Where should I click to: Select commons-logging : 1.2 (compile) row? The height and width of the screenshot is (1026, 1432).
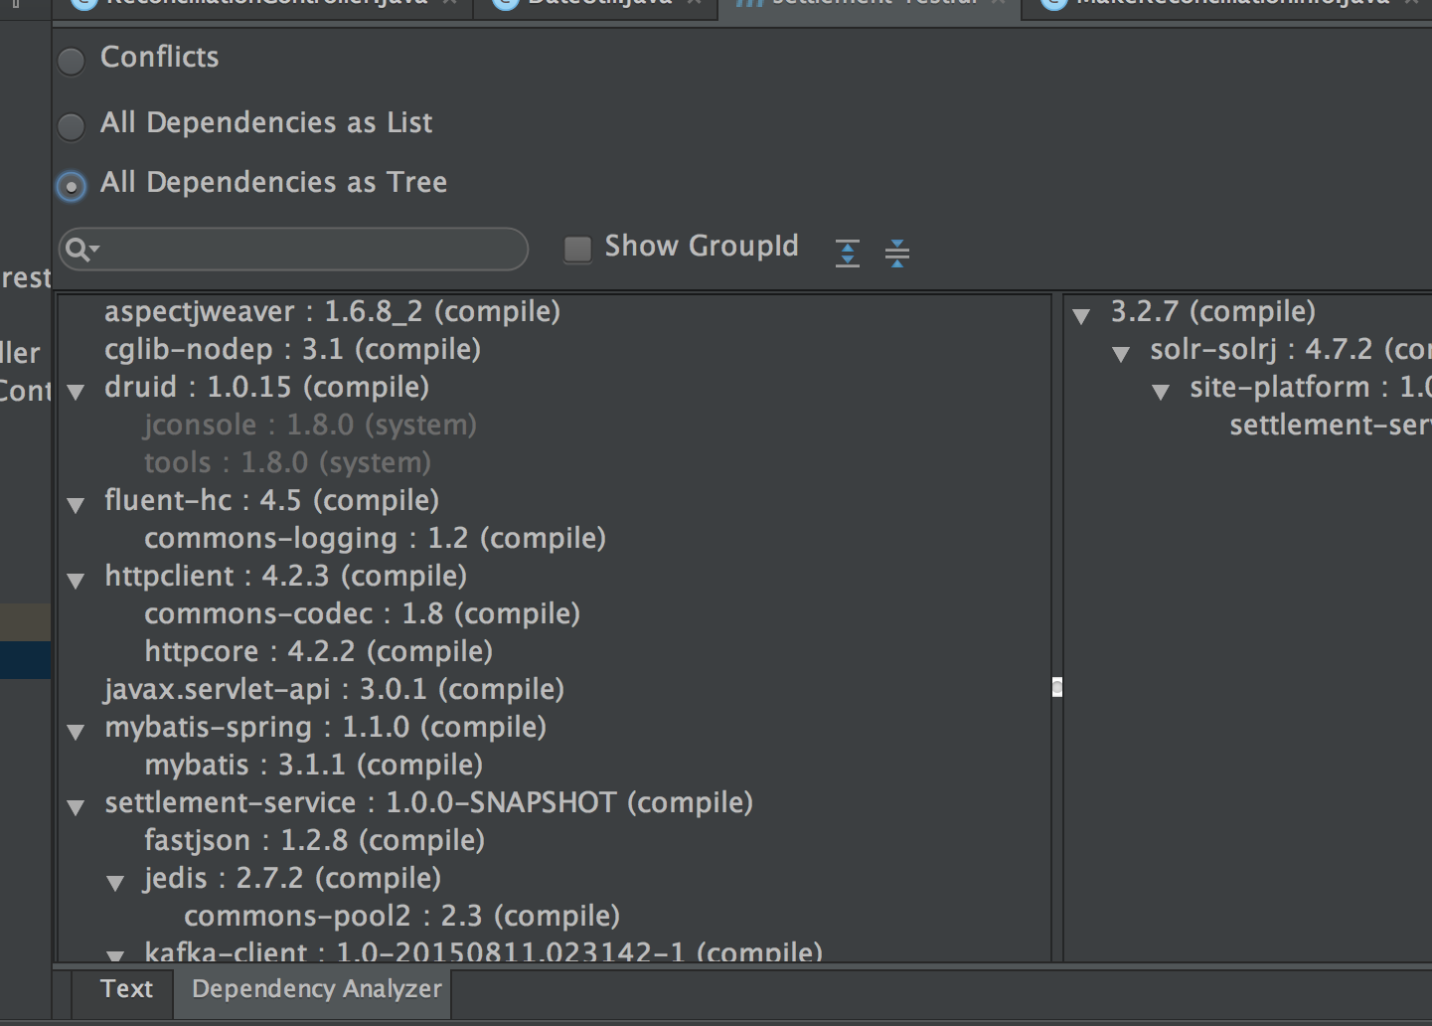375,539
